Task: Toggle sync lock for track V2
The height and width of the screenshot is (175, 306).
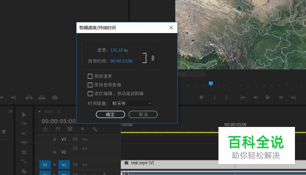Action: pyautogui.click(x=75, y=149)
